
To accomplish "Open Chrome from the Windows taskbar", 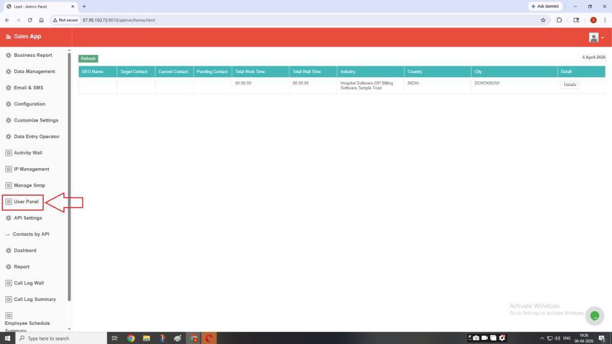I will click(x=131, y=338).
